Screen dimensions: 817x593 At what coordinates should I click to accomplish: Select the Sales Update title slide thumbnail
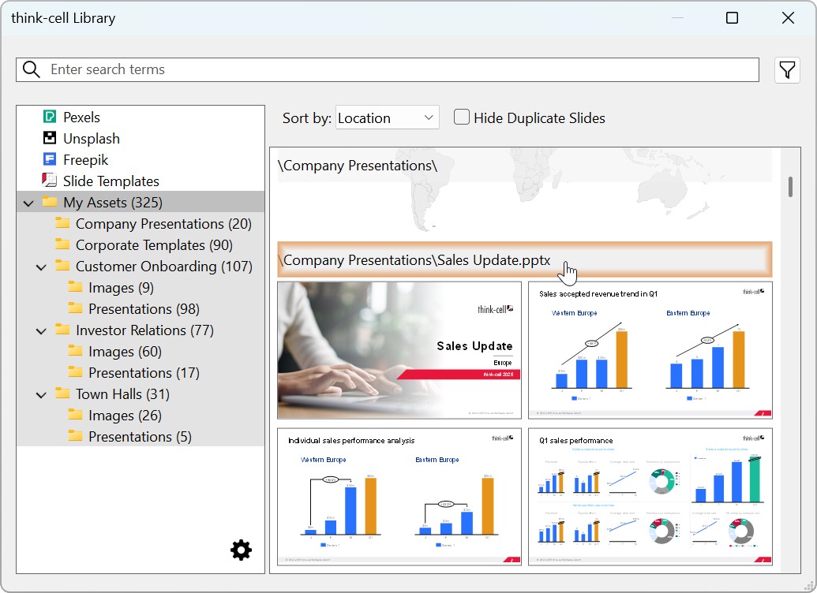pyautogui.click(x=399, y=350)
